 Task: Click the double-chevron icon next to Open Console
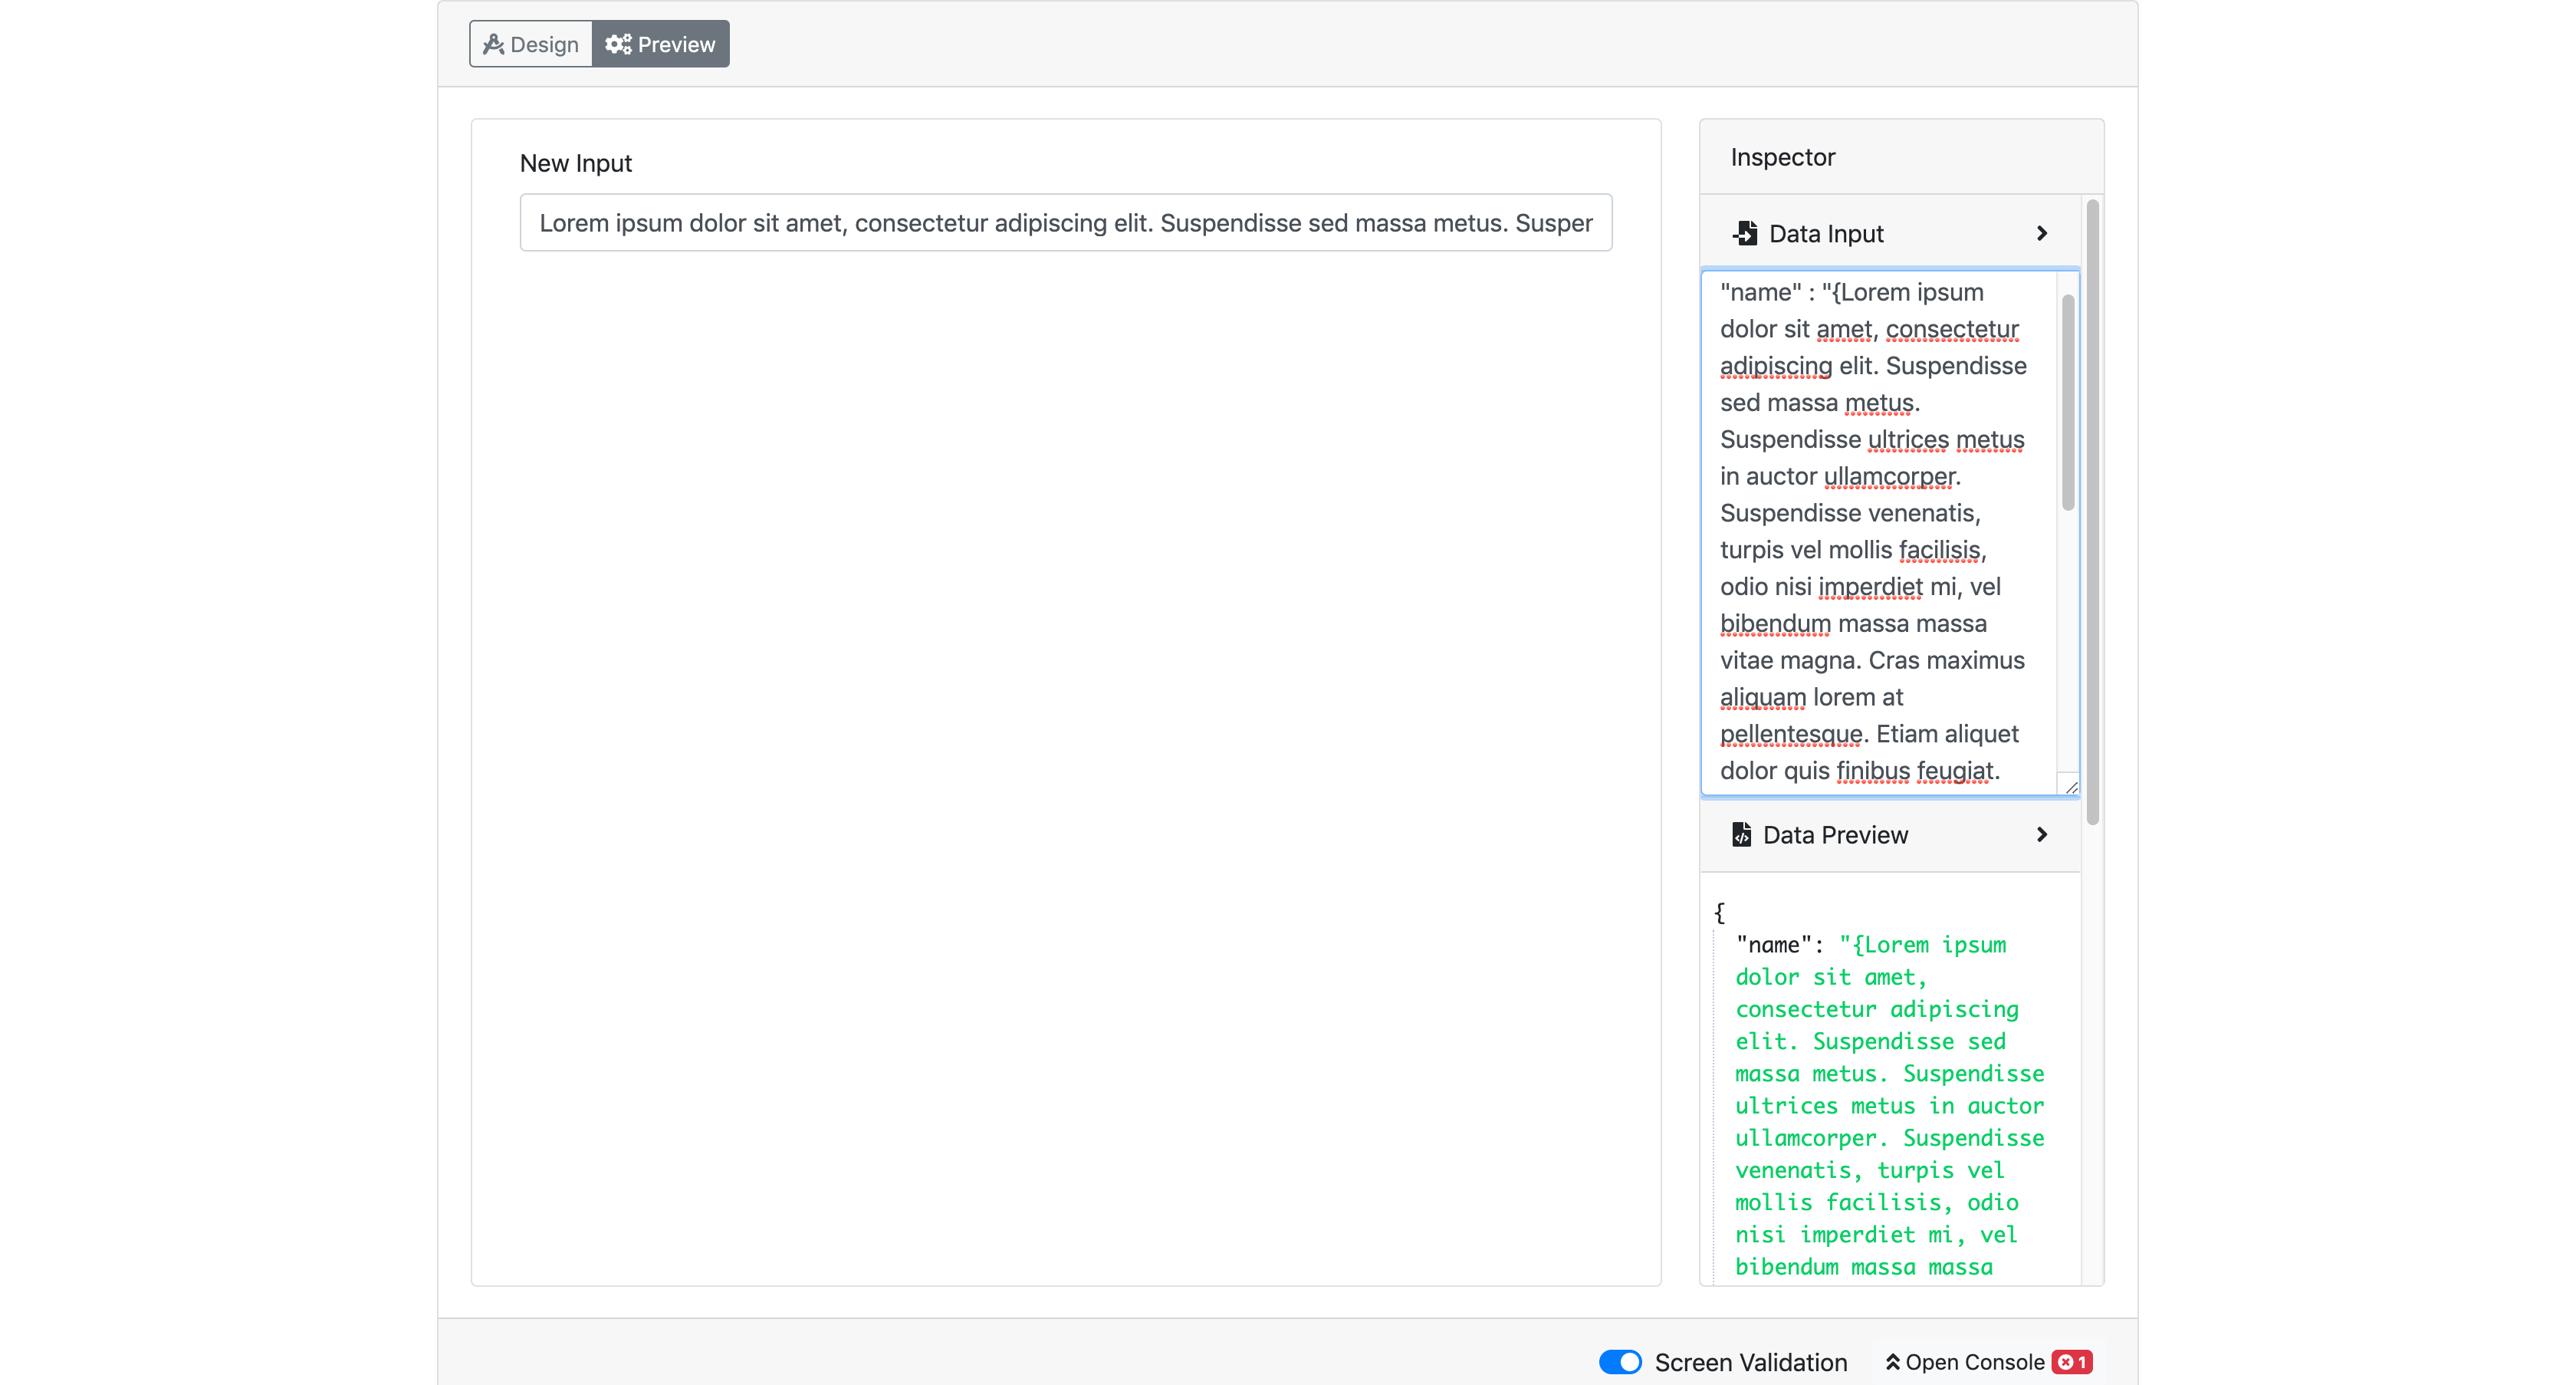[x=1893, y=1361]
